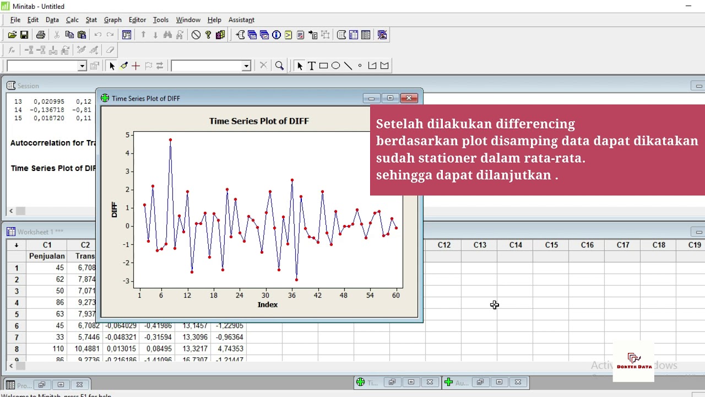Click the cell with value 4,74353
Viewport: 705px width, 397px height.
[x=230, y=348]
